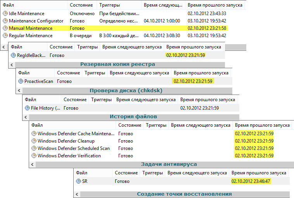
Task: Click truncated Время следующ... header in top list
Action: tap(163, 5)
